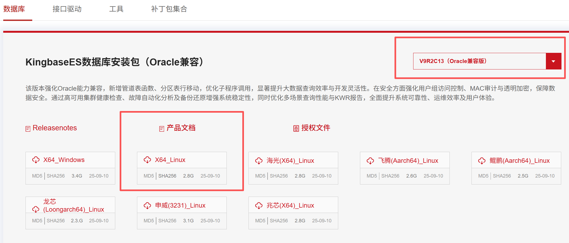Select the 补丁包集合 tab
Viewport: 569px width, 243px height.
click(x=169, y=9)
